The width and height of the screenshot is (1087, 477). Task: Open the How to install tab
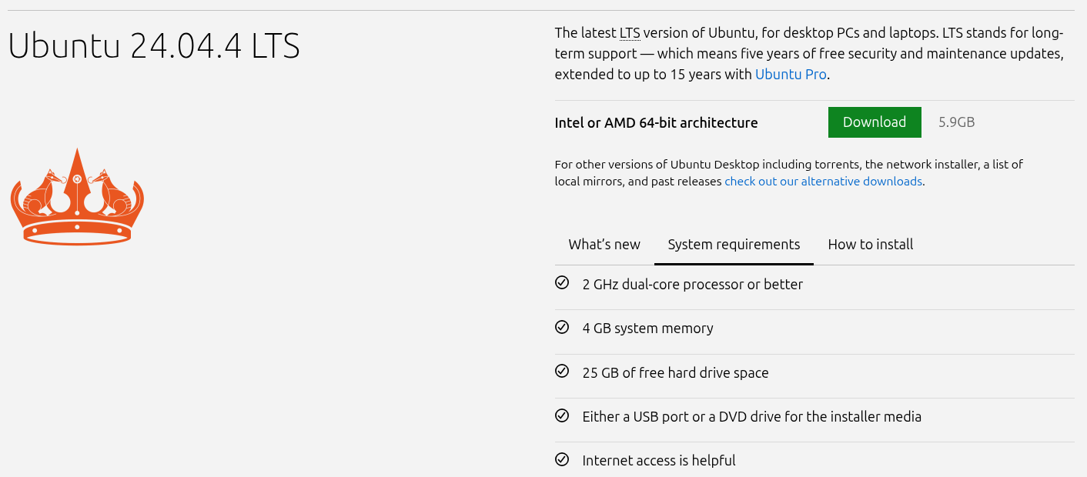(871, 245)
